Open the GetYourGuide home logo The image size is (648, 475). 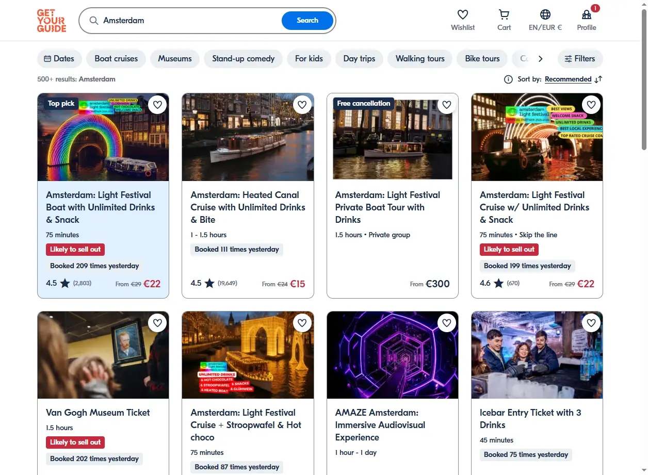coord(52,21)
